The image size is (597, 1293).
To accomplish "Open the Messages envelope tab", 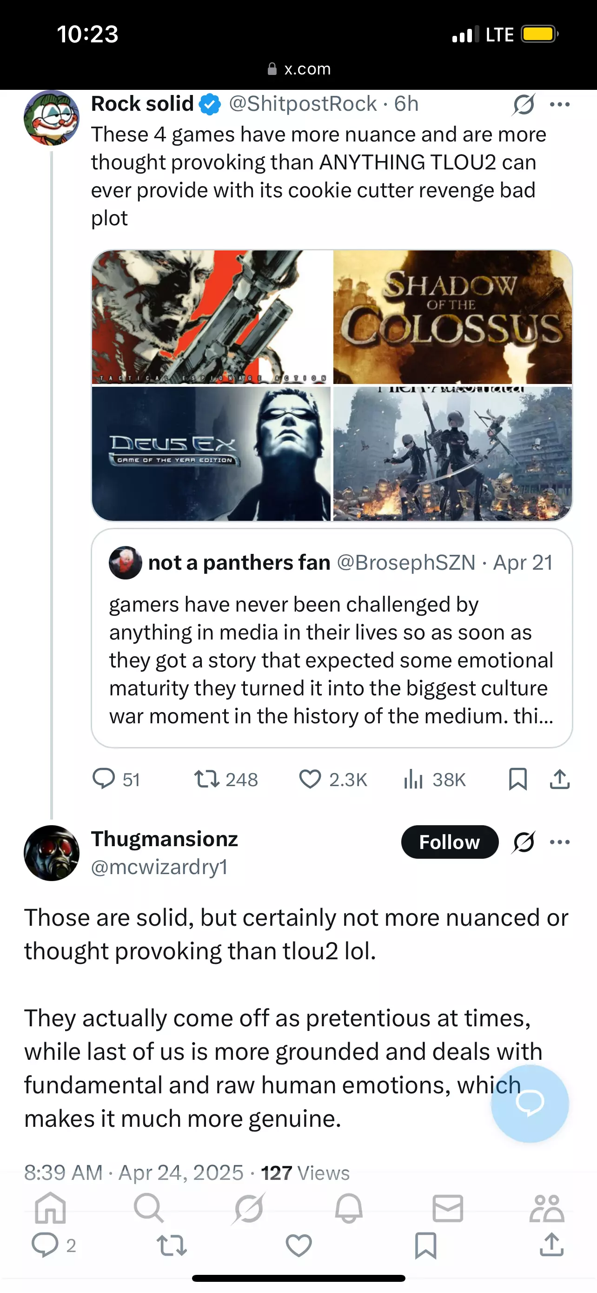I will (448, 1208).
